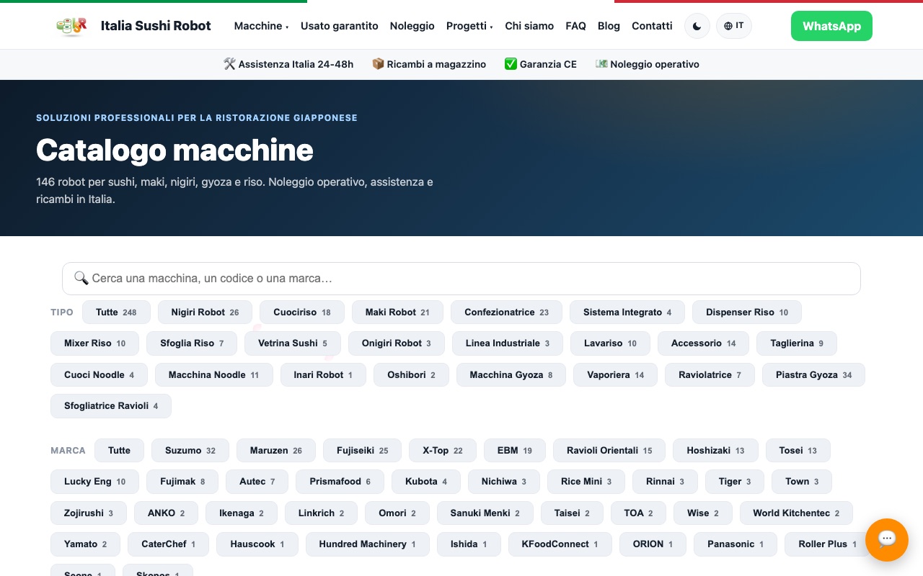Pick Macchina Gyoza type chip
Viewport: 923px width, 576px height.
click(511, 375)
